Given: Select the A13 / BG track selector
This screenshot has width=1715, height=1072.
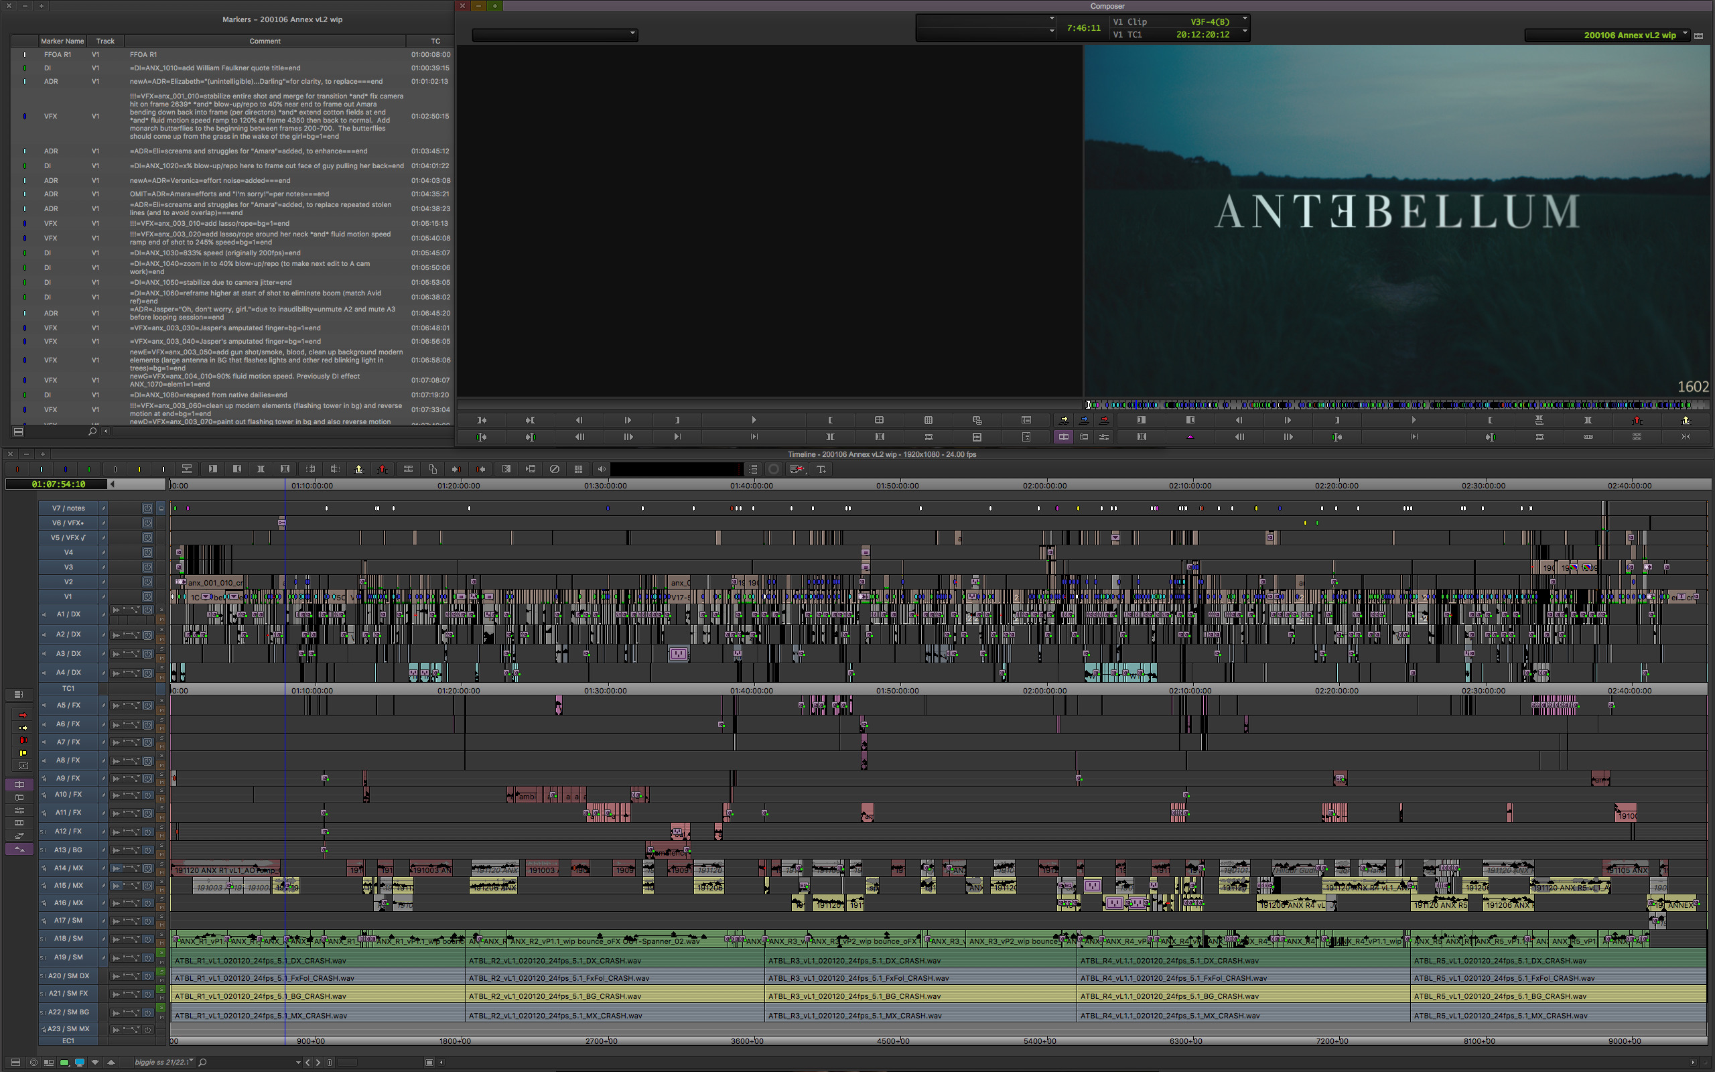Looking at the screenshot, I should (68, 850).
